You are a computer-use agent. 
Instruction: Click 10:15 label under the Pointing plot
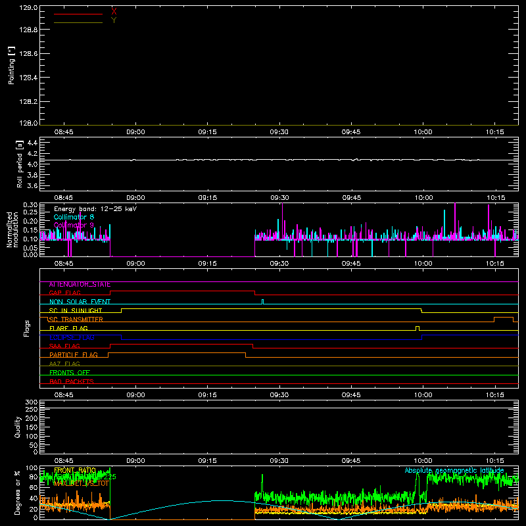pyautogui.click(x=495, y=132)
